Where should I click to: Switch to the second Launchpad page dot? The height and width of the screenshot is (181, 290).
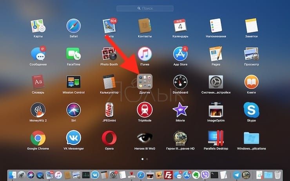click(x=147, y=159)
